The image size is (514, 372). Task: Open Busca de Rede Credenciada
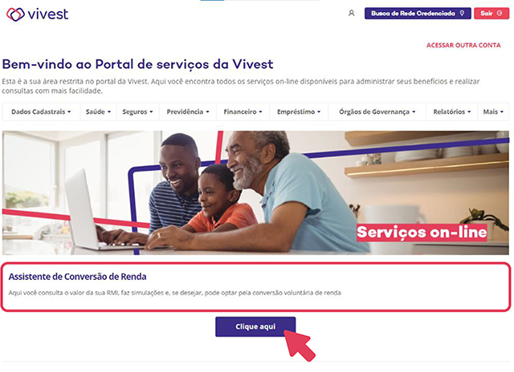click(418, 13)
